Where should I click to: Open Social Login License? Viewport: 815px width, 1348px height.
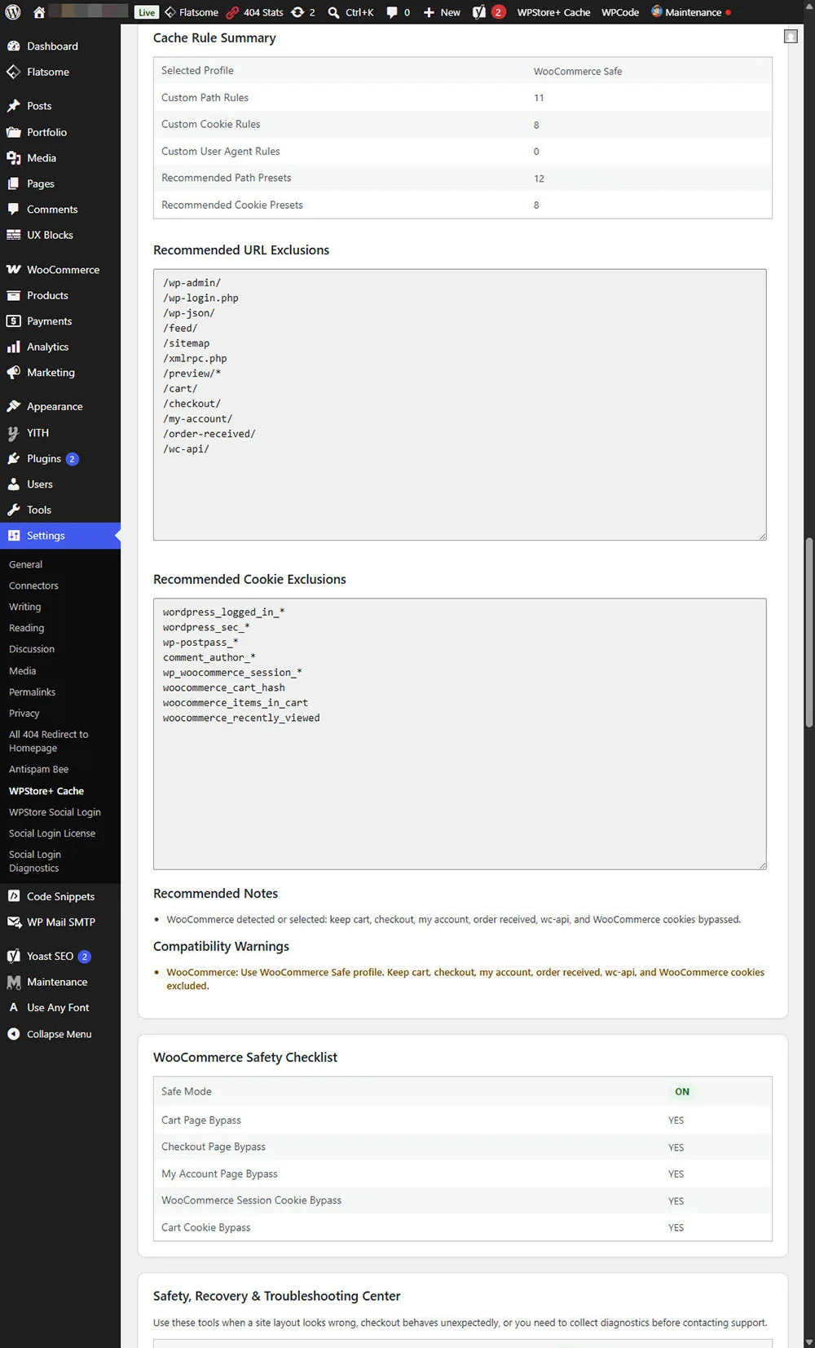[x=52, y=833]
